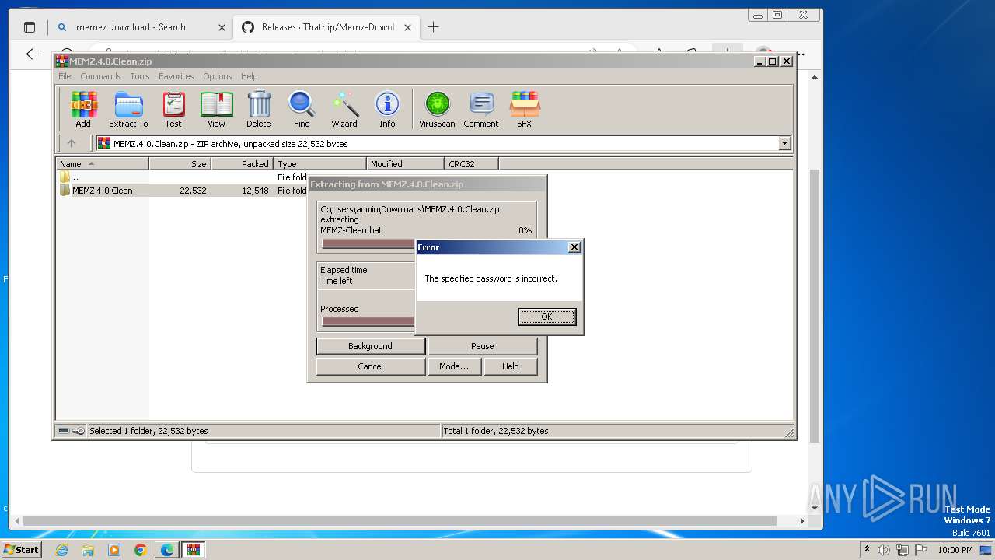The image size is (995, 560).
Task: Open the Favorites menu
Action: [x=176, y=76]
